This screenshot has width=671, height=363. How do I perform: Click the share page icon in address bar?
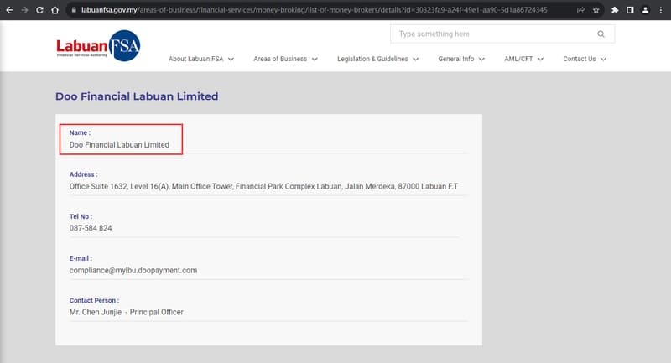tap(580, 10)
